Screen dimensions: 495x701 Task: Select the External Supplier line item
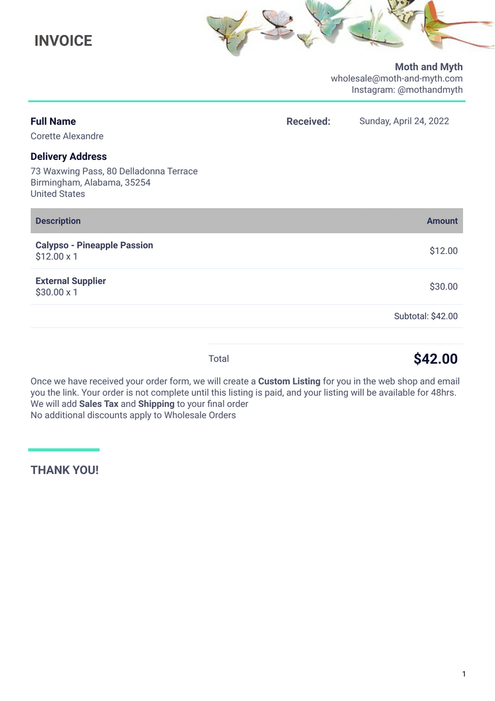71,281
